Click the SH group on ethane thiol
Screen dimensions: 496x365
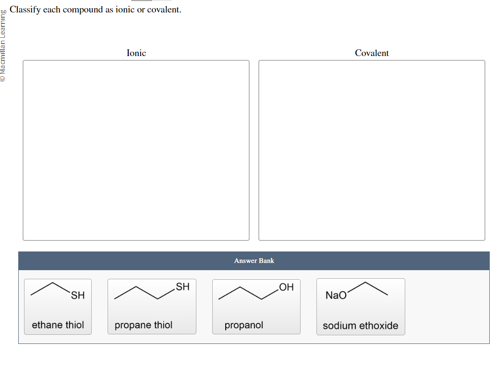point(77,295)
